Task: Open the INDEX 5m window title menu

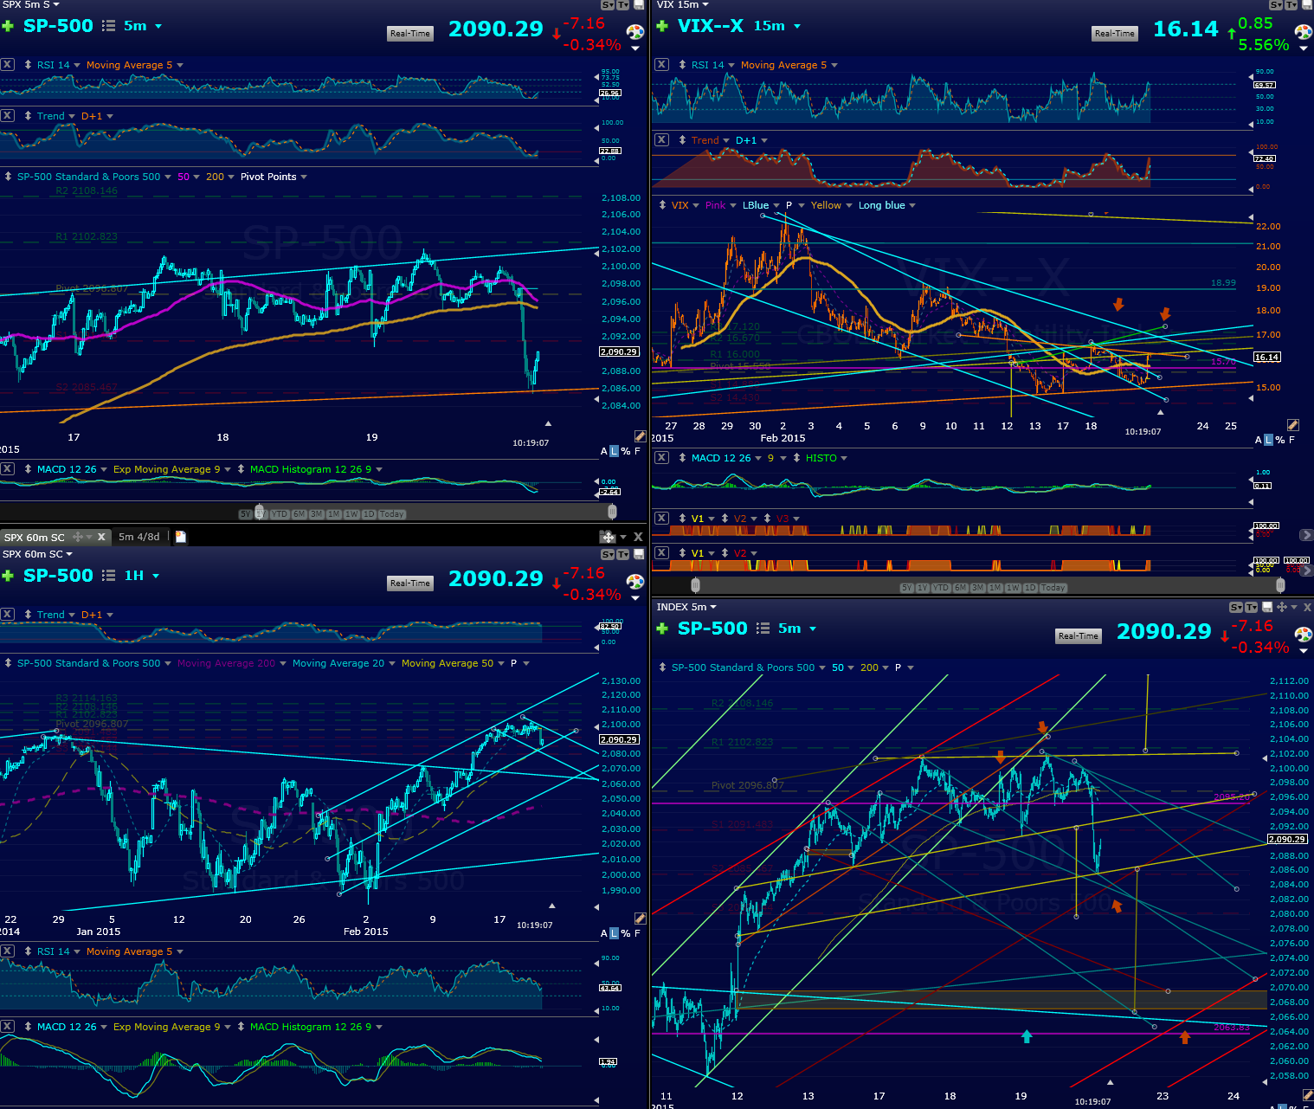Action: pyautogui.click(x=686, y=607)
